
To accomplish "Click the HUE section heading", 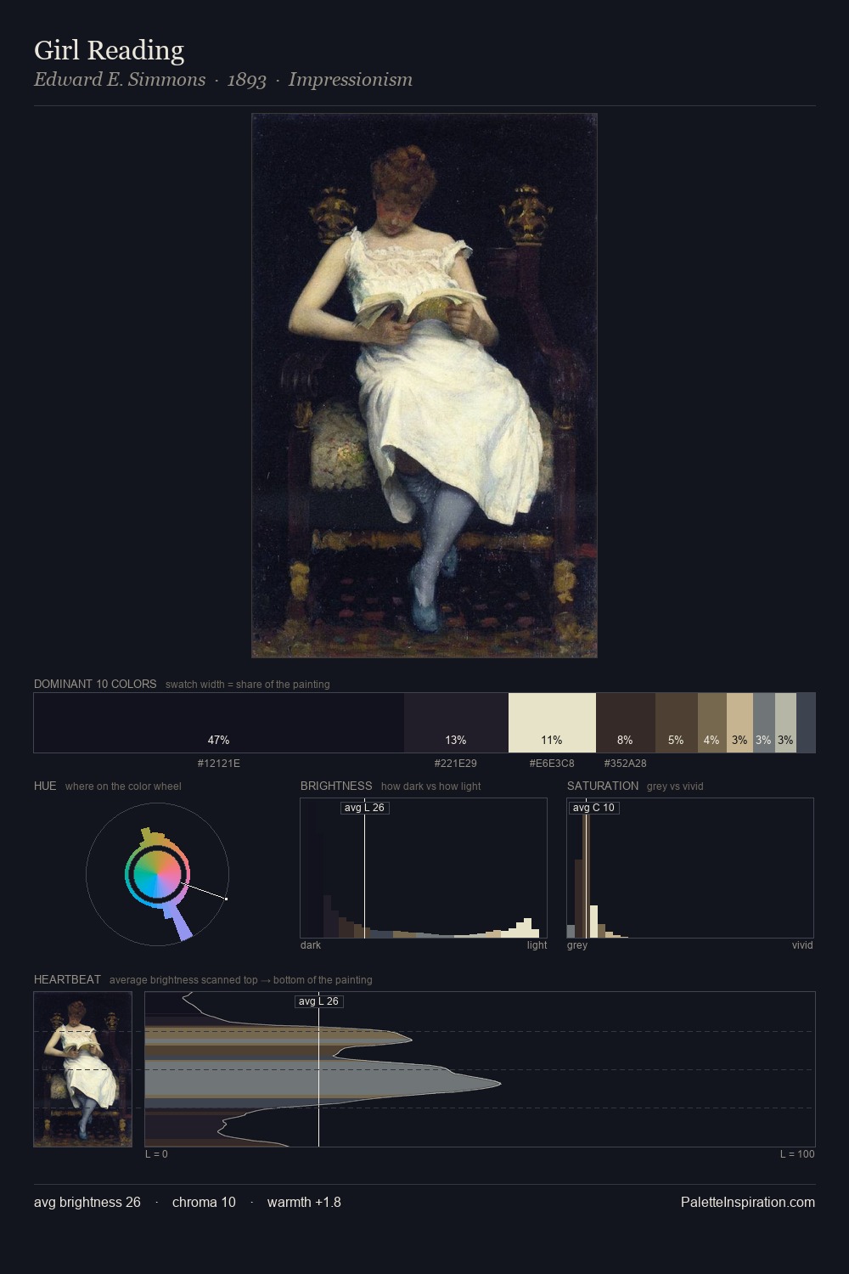I will pyautogui.click(x=45, y=786).
